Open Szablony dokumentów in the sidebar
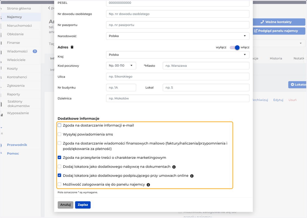Viewport: 307px width, 218px height. [18, 104]
